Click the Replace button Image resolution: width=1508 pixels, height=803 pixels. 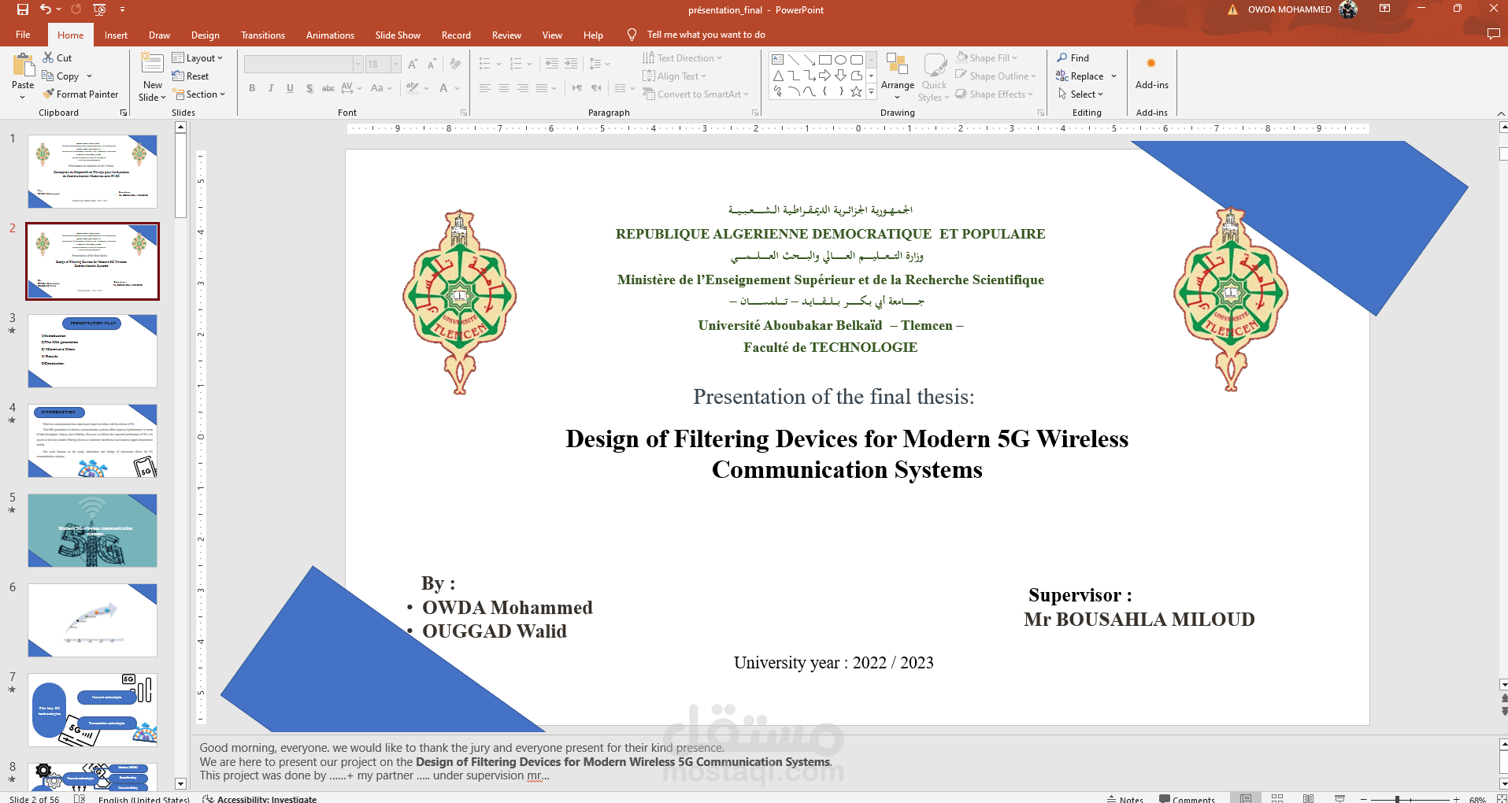tap(1080, 76)
